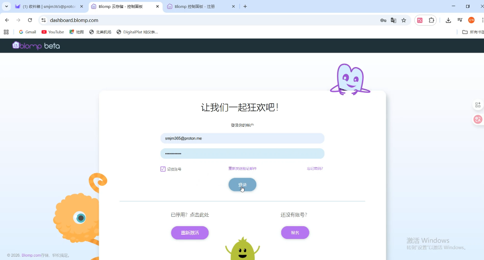Minimize the browser window
The image size is (484, 260).
click(453, 6)
